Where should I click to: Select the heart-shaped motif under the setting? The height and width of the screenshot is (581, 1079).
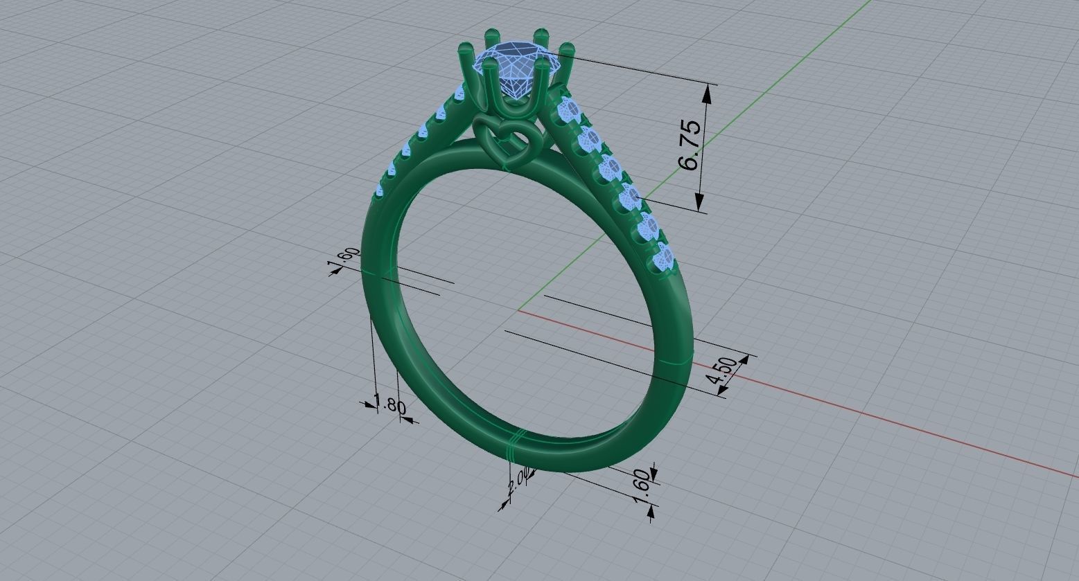point(507,143)
